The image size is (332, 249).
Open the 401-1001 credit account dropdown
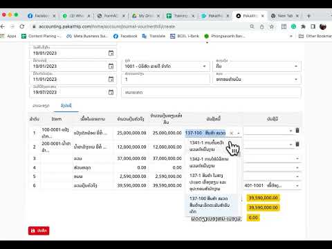(x=297, y=185)
